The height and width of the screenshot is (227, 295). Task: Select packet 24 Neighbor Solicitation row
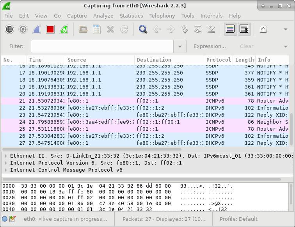point(145,122)
